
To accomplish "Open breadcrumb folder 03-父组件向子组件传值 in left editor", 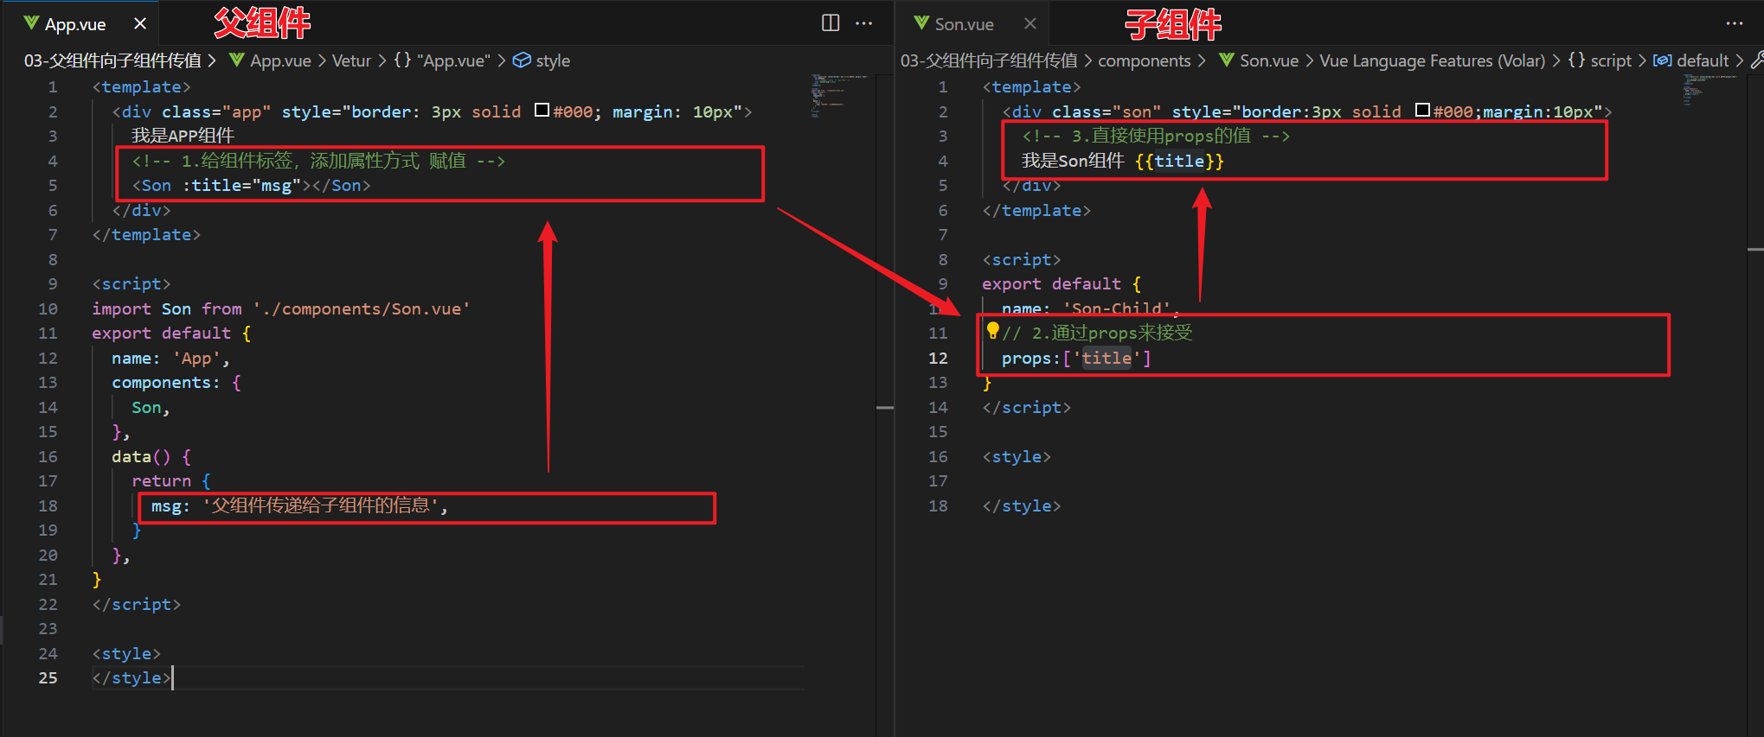I will pyautogui.click(x=112, y=60).
